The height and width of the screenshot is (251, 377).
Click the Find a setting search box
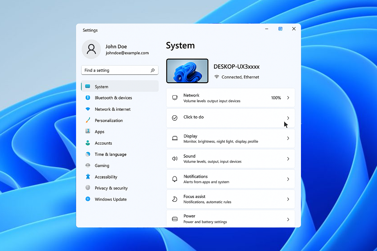point(120,70)
